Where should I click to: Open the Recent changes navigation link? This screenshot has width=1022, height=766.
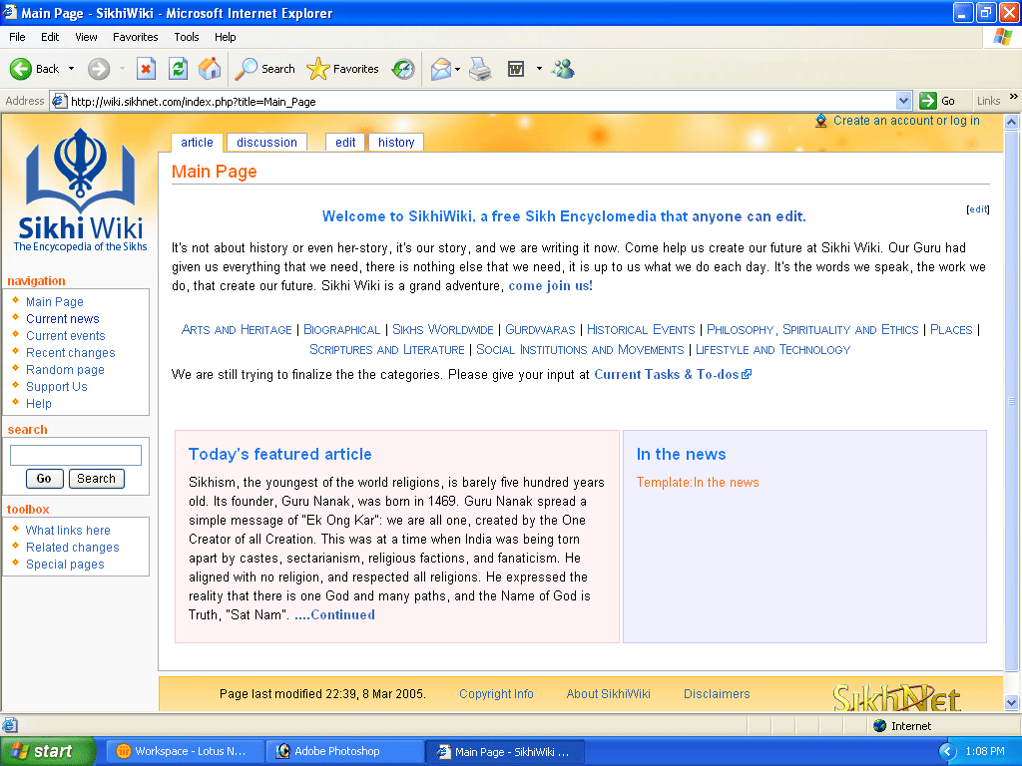[x=71, y=352]
